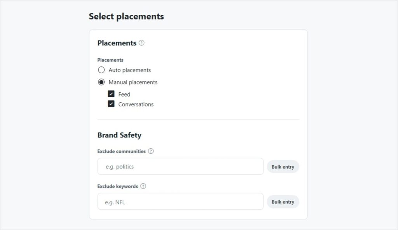
Task: Click the Exclude communities help icon
Action: [151, 151]
